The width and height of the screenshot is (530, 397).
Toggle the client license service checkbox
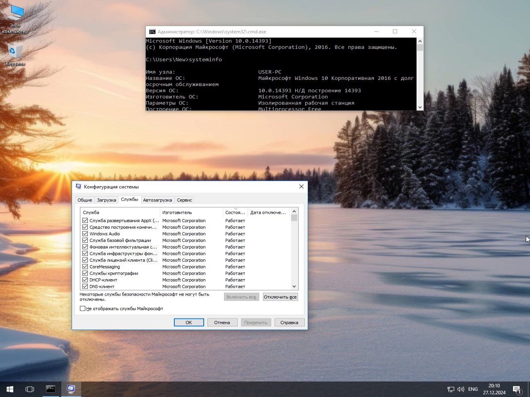point(85,260)
